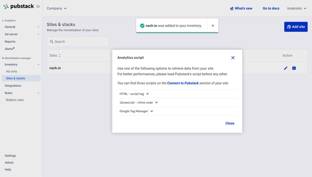Click the edit pencil icon for nash.io
The width and height of the screenshot is (312, 177).
pyautogui.click(x=286, y=68)
